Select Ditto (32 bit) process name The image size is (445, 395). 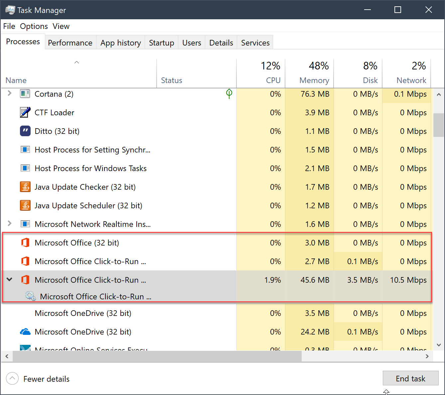[57, 131]
